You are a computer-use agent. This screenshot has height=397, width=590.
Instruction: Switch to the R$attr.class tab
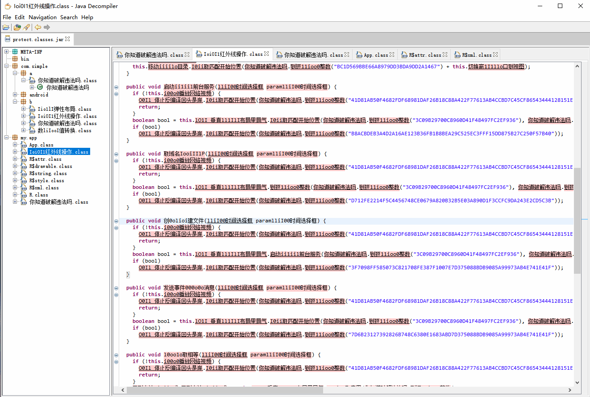click(424, 55)
